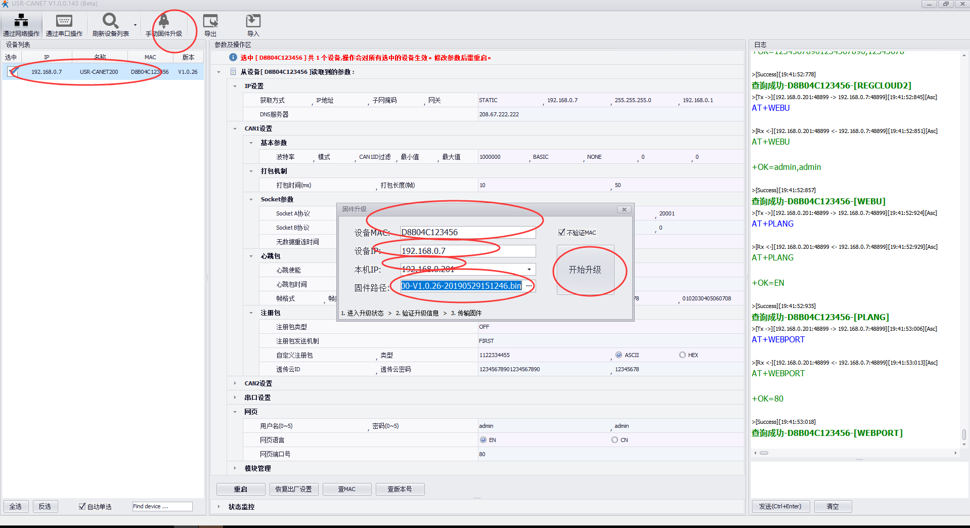The image size is (970, 528).
Task: Expand the 状态监控 section
Action: click(x=218, y=507)
